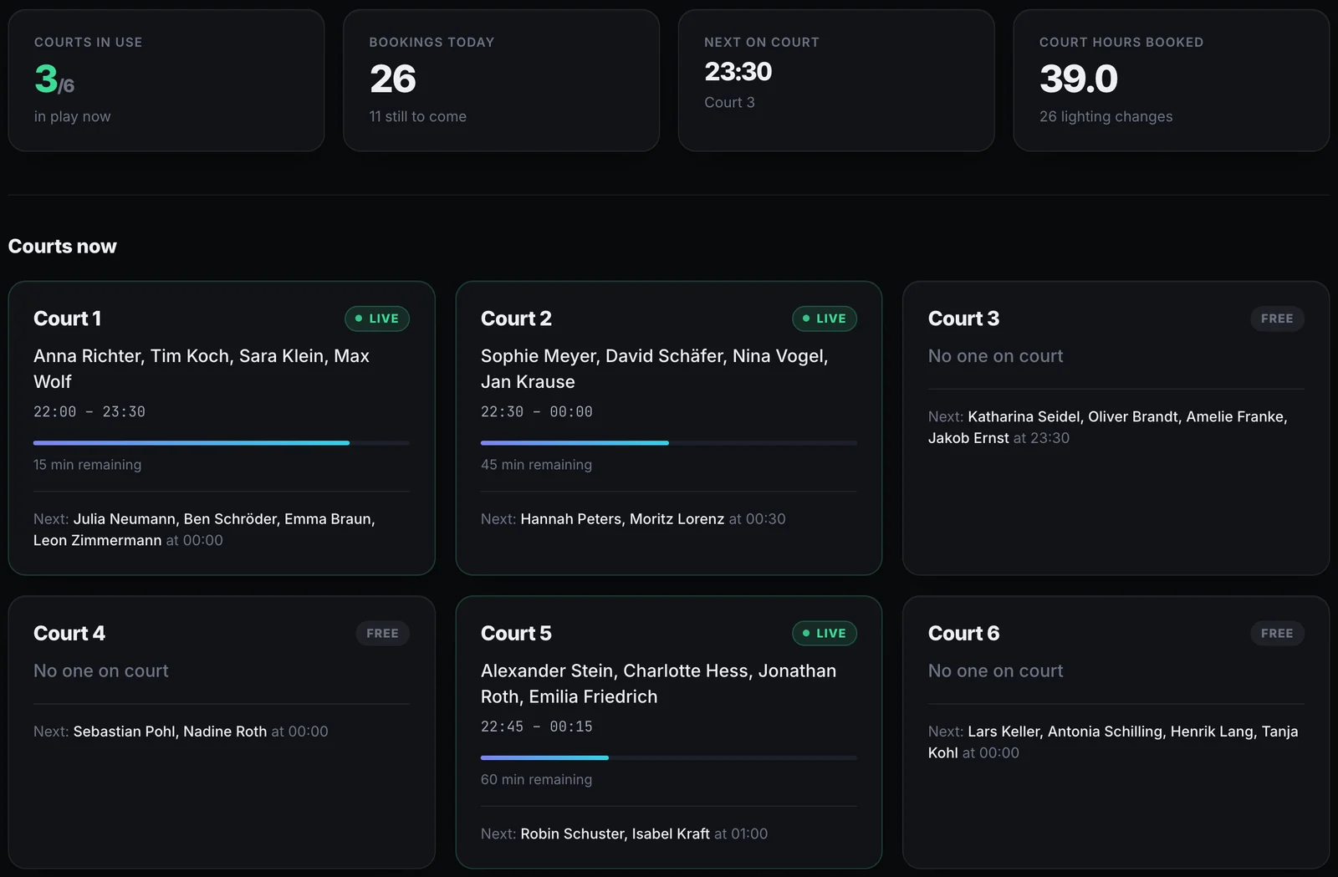The image size is (1338, 877).
Task: Click the FREE badge on Court 6
Action: pos(1277,634)
